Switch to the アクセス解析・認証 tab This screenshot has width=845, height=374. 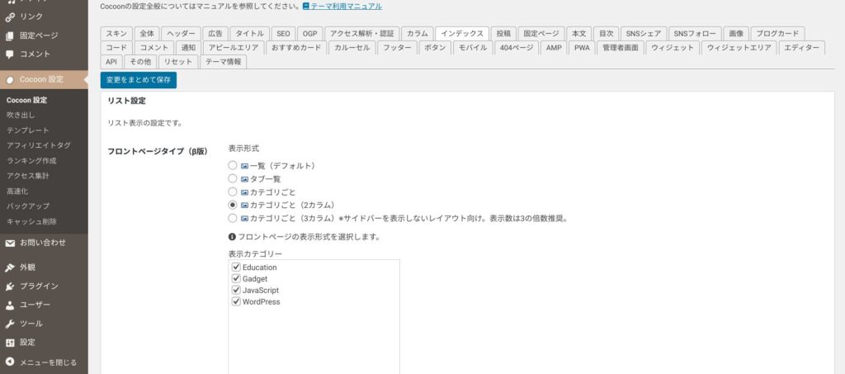click(x=362, y=33)
